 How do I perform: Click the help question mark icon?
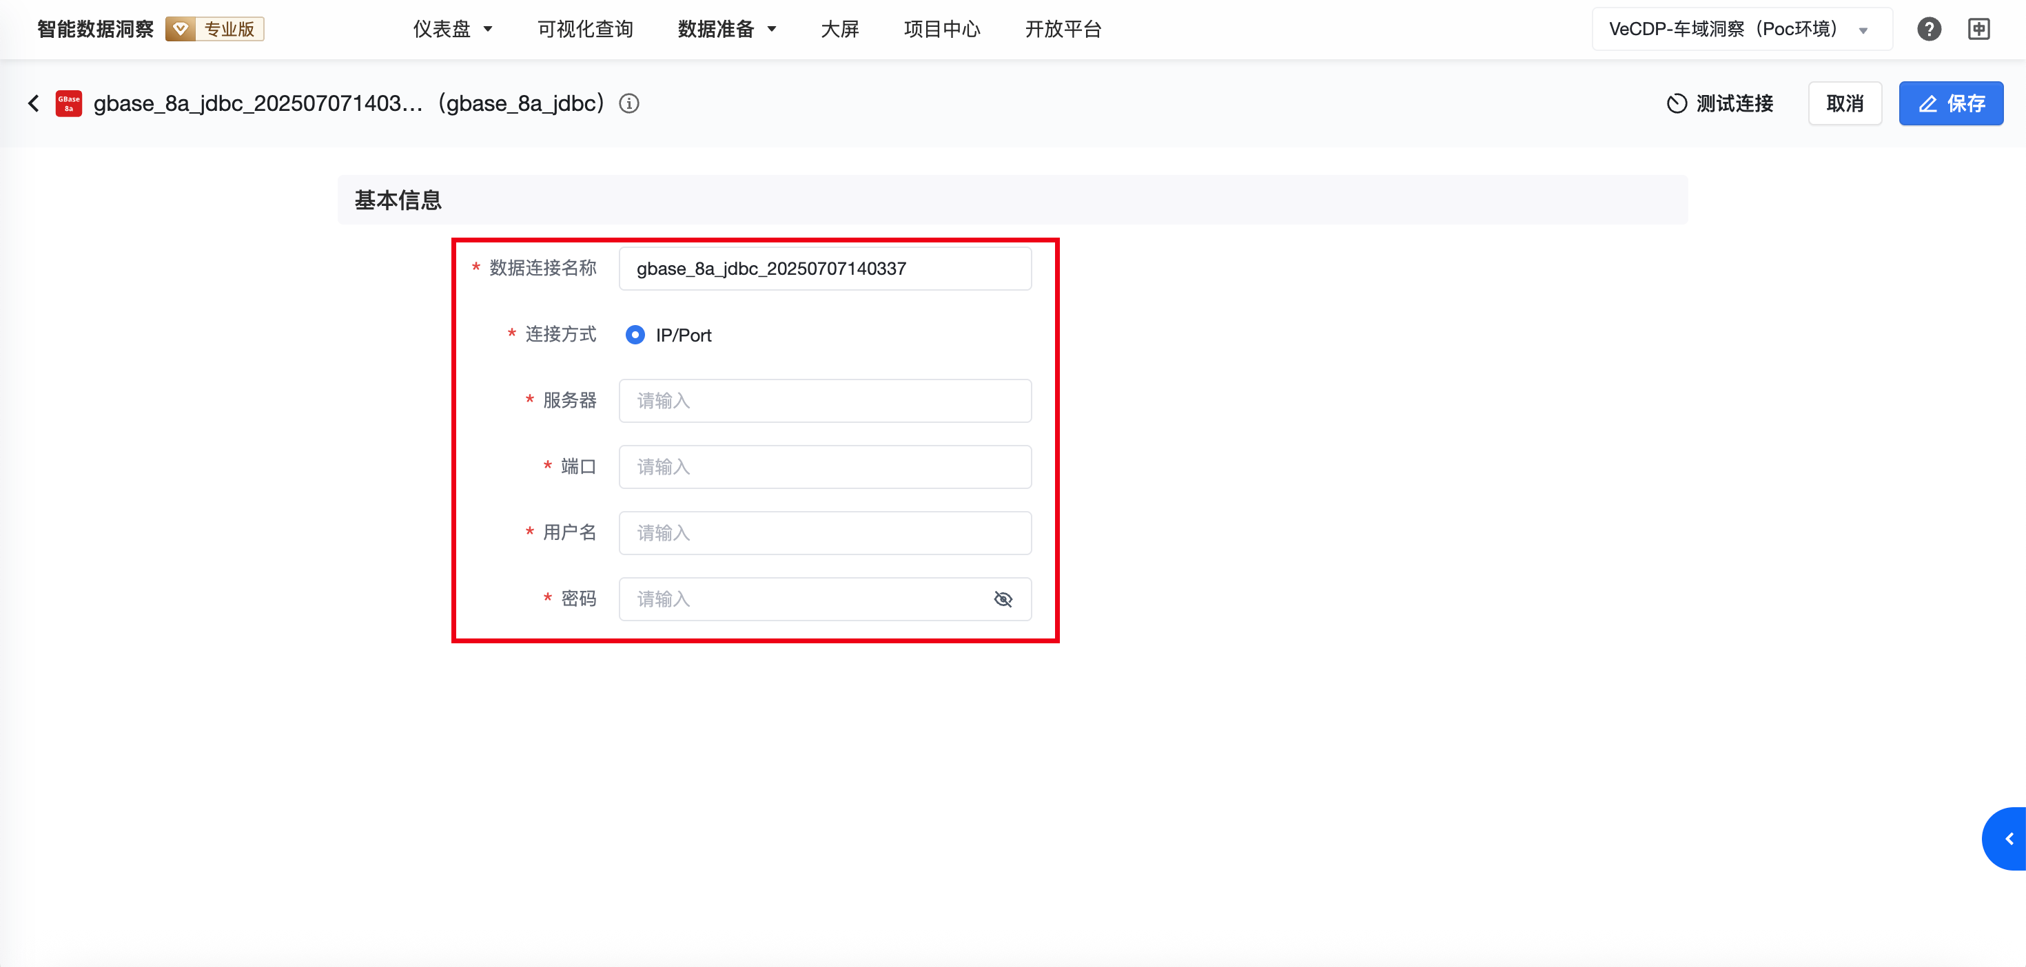[x=1928, y=29]
